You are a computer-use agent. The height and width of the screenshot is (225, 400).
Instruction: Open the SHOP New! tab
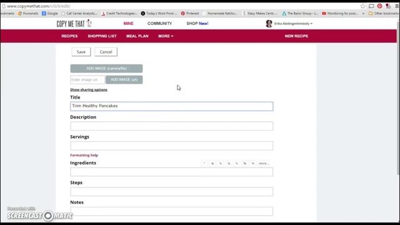tap(197, 24)
